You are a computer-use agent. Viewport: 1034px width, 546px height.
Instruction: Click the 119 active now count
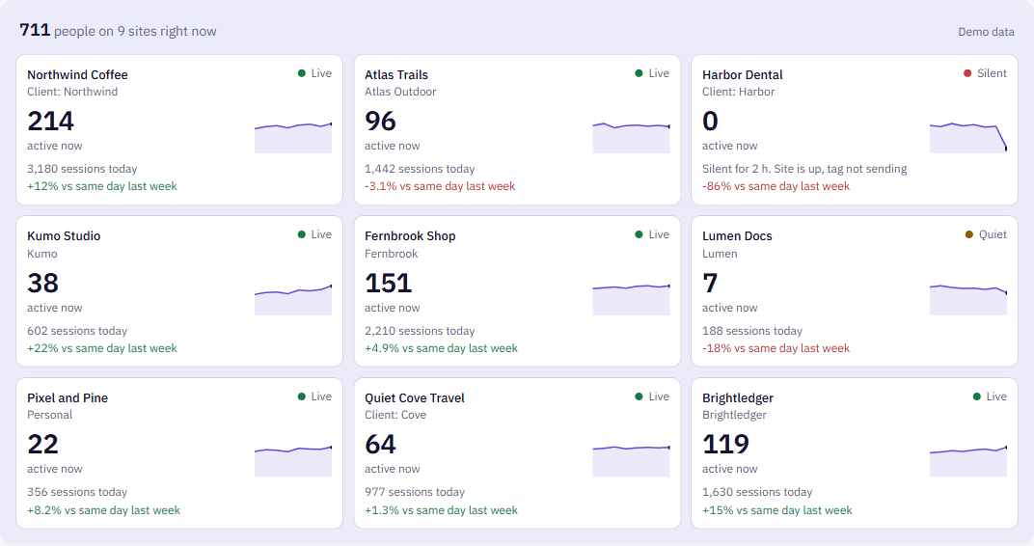pyautogui.click(x=726, y=444)
